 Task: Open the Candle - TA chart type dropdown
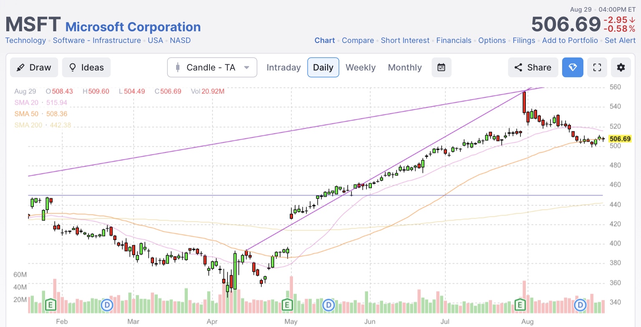tap(212, 68)
